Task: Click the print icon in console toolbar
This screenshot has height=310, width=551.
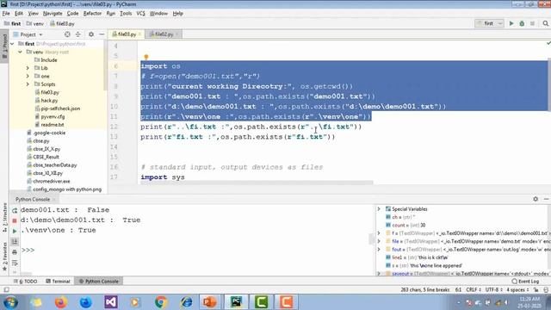Action: coord(15,252)
